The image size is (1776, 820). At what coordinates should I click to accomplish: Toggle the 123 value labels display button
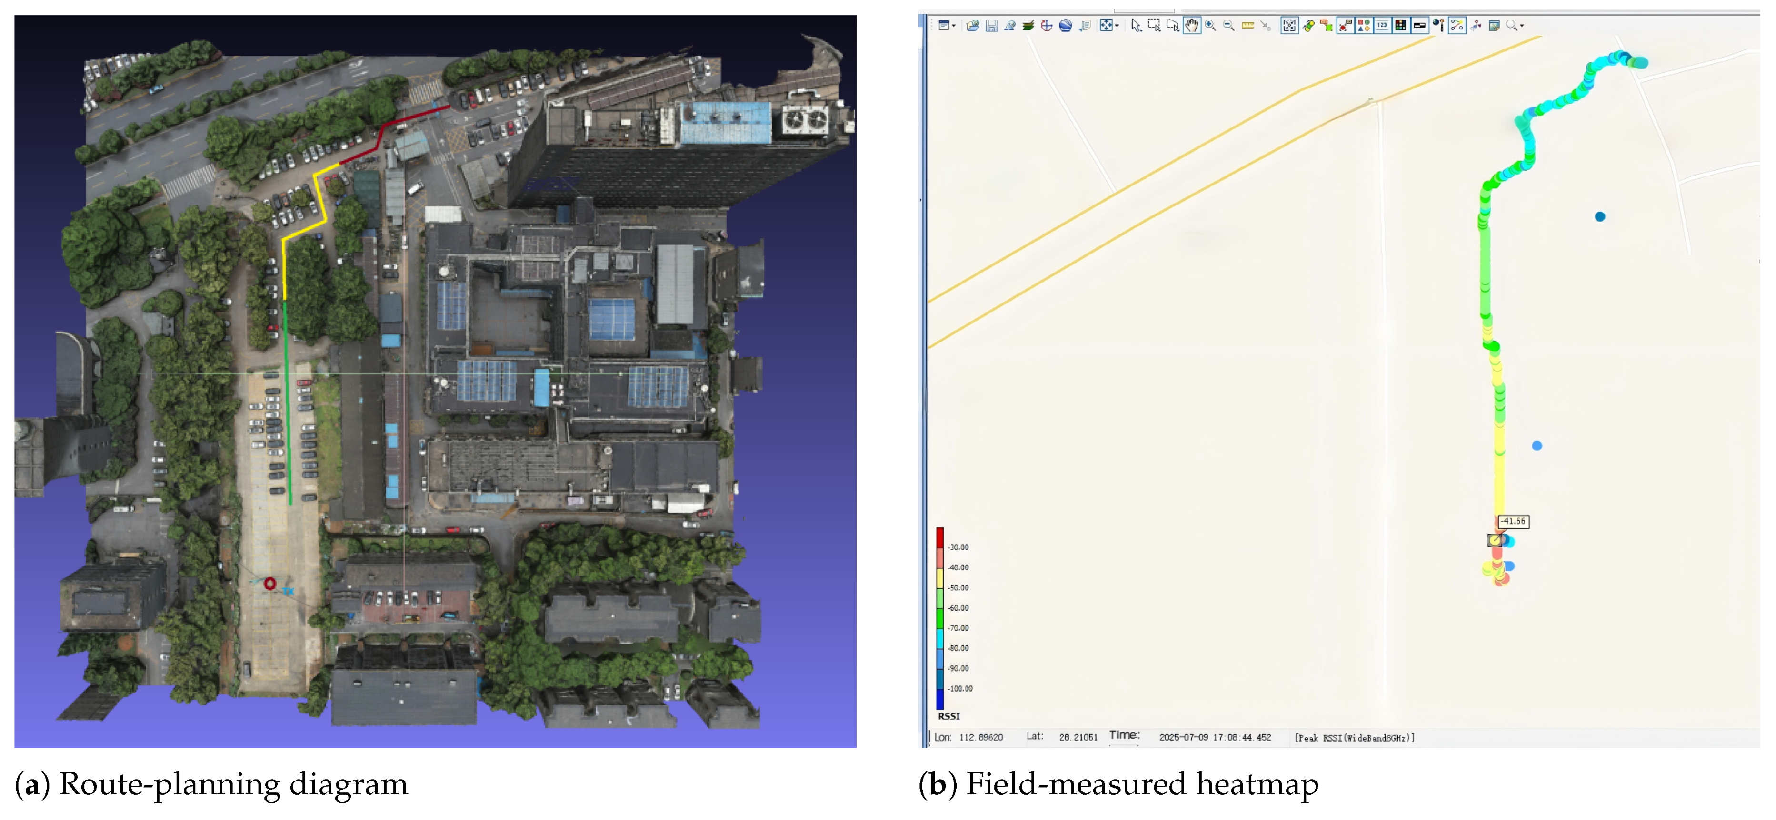tap(1382, 26)
